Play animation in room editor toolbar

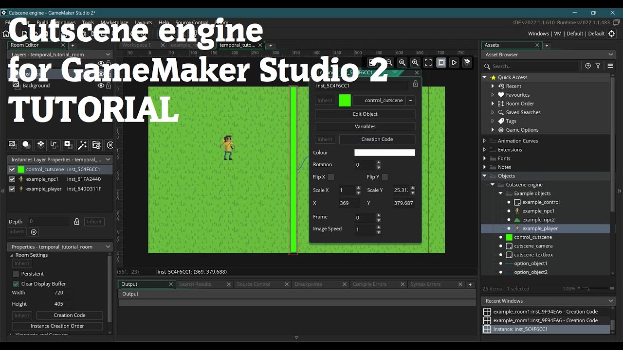(454, 62)
